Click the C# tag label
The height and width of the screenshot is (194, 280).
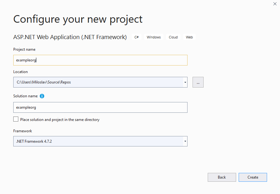click(x=137, y=37)
